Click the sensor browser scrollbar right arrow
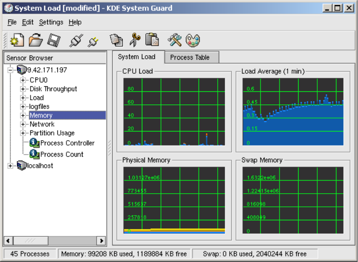This screenshot has height=262, width=358. coord(101,241)
